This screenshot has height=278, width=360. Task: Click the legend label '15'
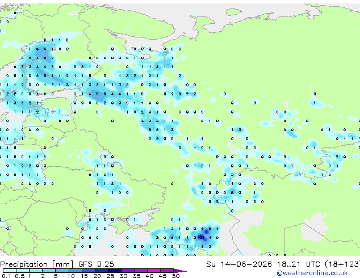point(84,276)
